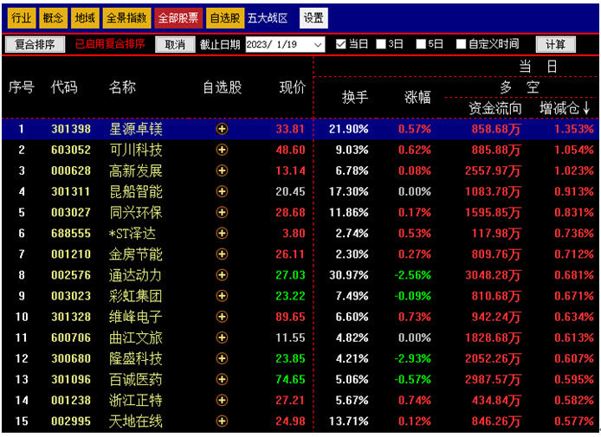Sort by 名称 column header
Screen dimensions: 601x437
[x=122, y=87]
